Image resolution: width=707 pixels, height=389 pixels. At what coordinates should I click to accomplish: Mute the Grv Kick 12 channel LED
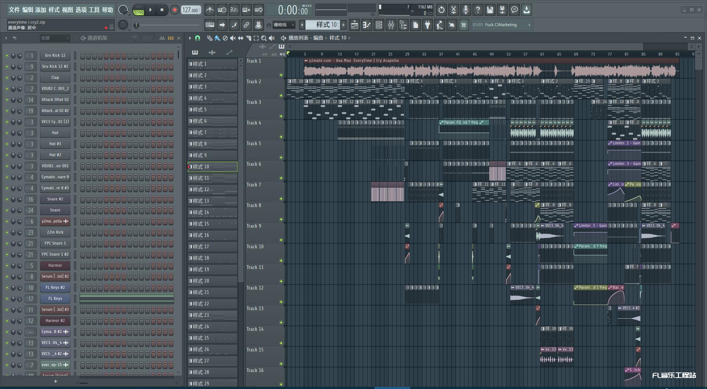(7, 56)
